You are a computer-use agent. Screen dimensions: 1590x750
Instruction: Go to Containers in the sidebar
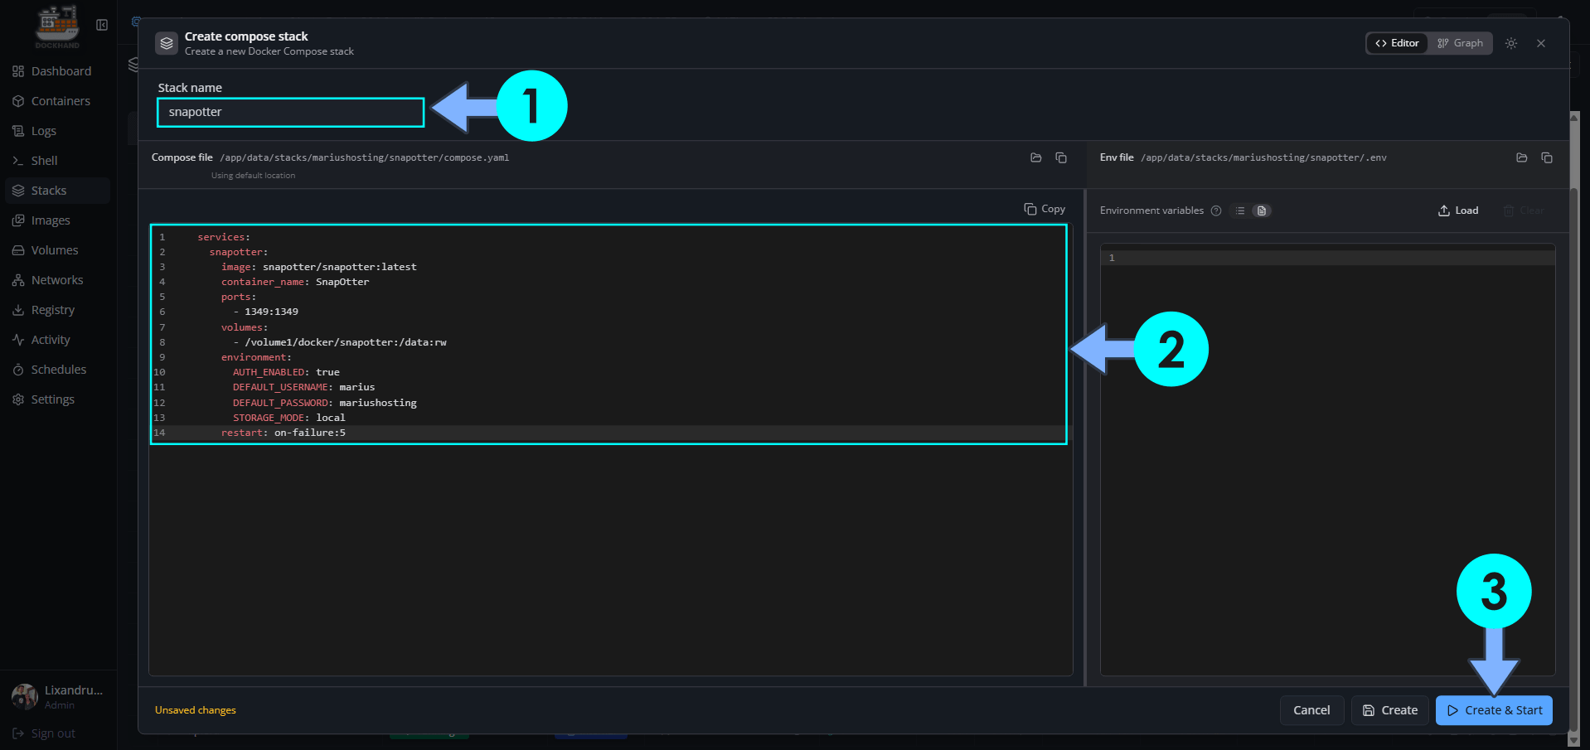pos(57,101)
